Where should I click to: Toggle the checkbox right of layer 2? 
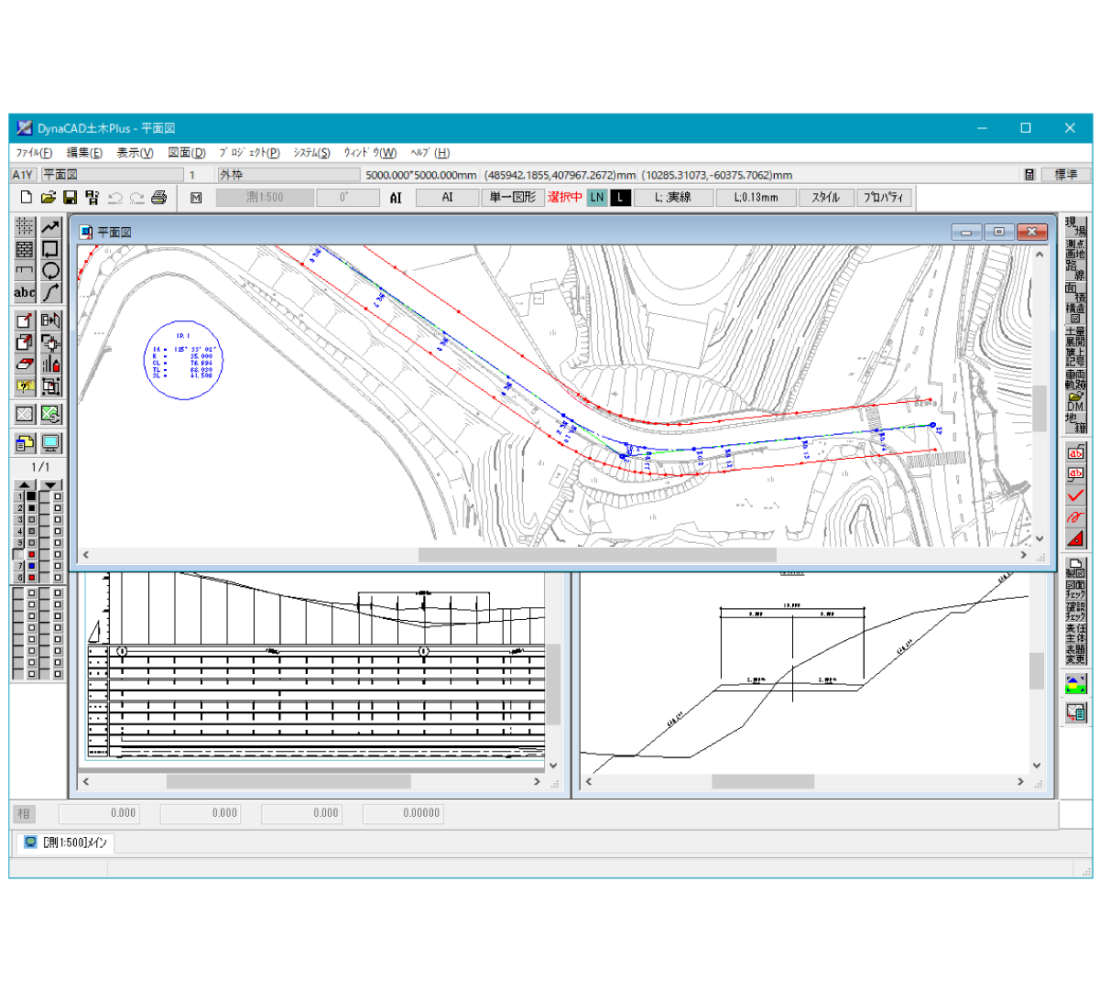[x=58, y=507]
